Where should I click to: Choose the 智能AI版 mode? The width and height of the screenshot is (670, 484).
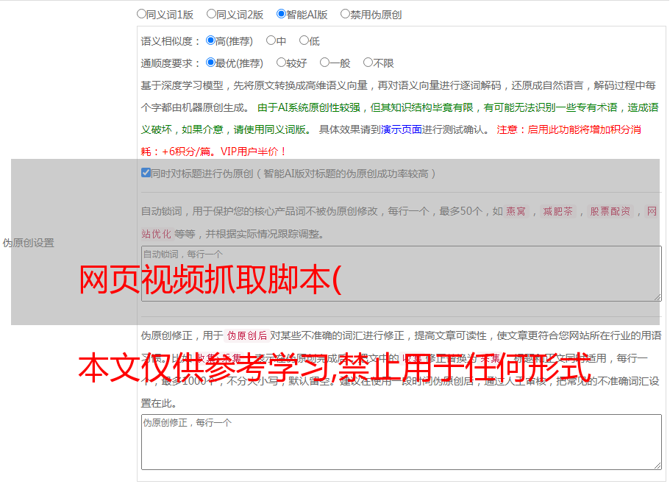click(x=282, y=13)
